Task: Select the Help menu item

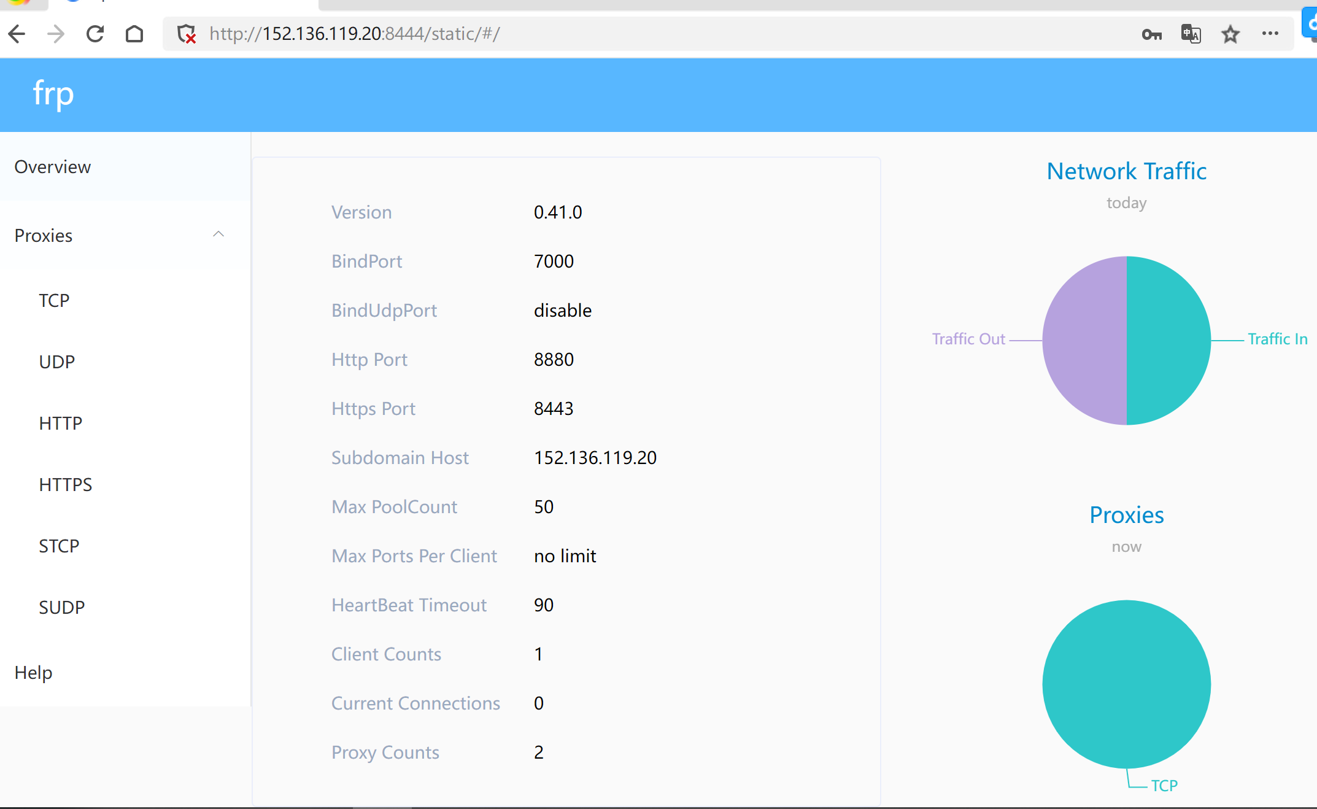Action: [x=34, y=672]
